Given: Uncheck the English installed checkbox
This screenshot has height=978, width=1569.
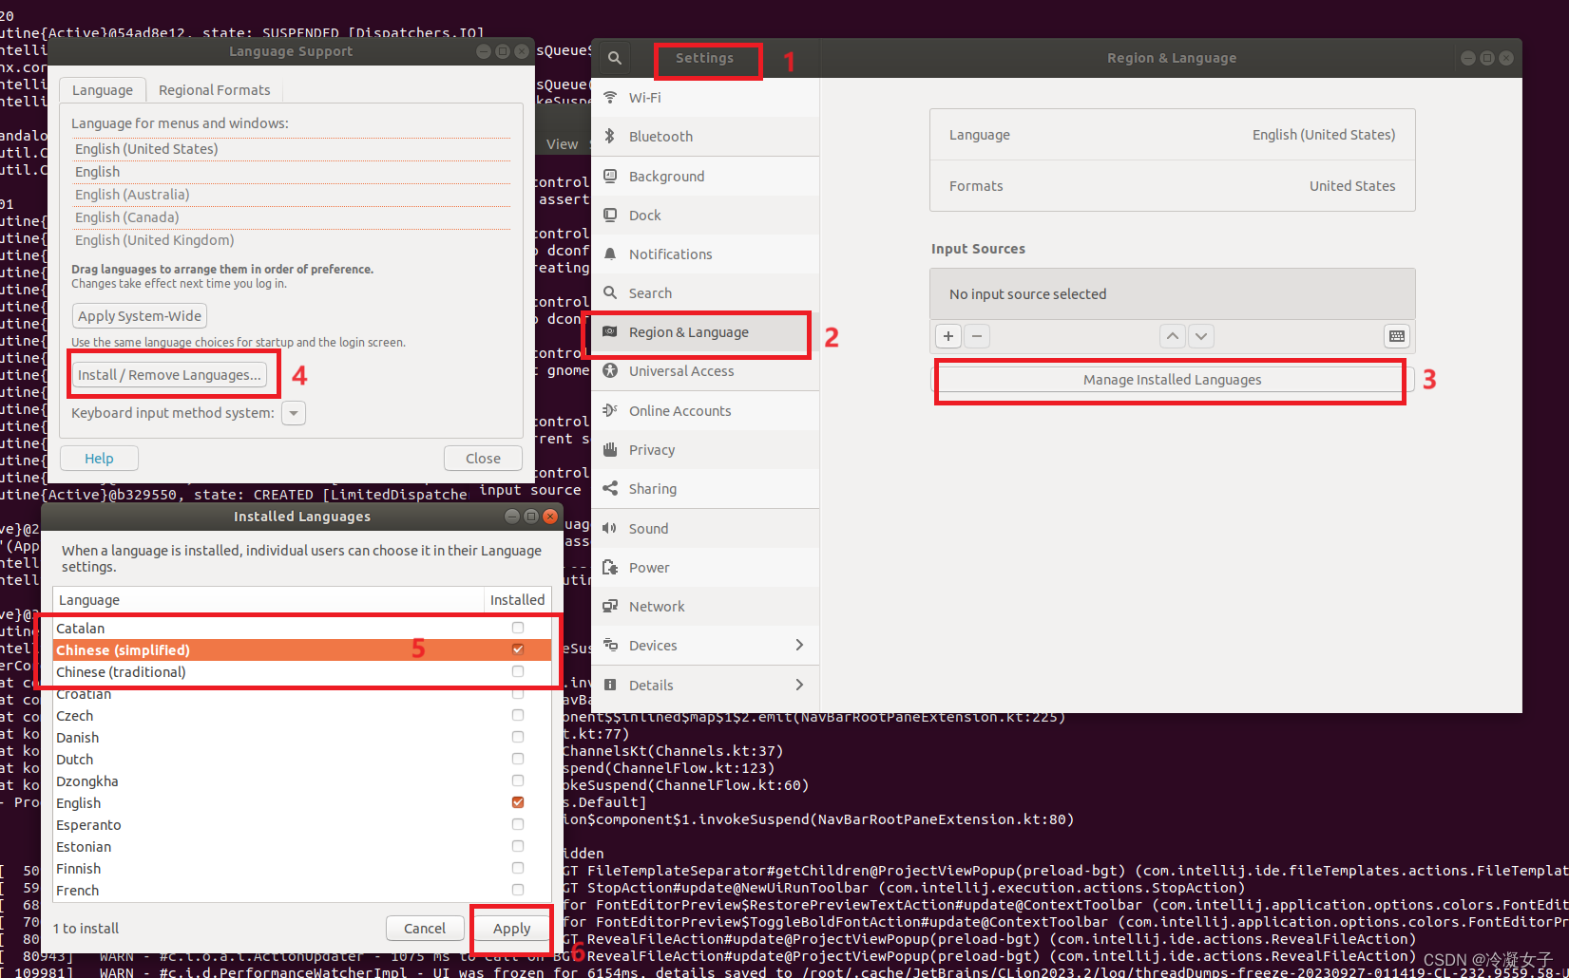Looking at the screenshot, I should (517, 802).
